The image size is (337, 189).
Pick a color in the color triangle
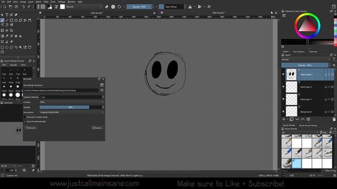[x=308, y=25]
